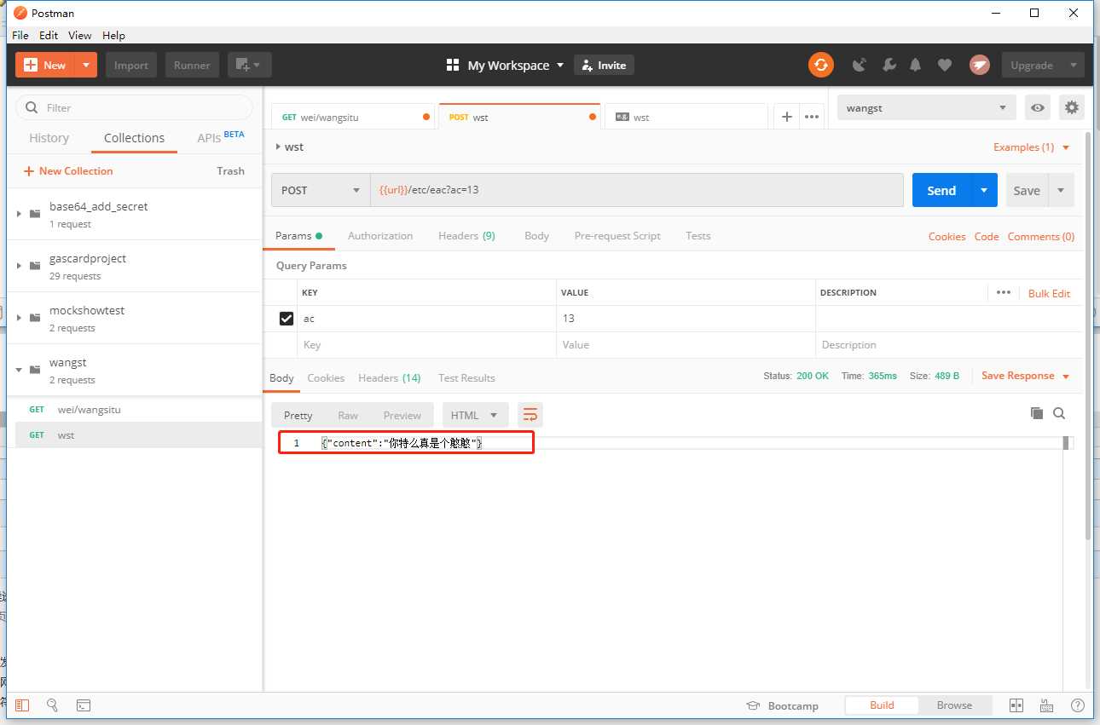Image resolution: width=1100 pixels, height=725 pixels.
Task: Expand the mockshowtest collection
Action: (x=19, y=318)
